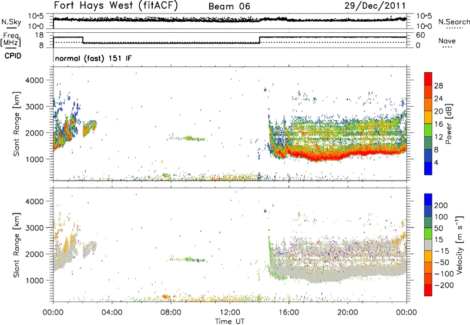Viewport: 470px width, 325px height.
Task: Click the gray segment of the Velocity color bar
Action: (428, 245)
